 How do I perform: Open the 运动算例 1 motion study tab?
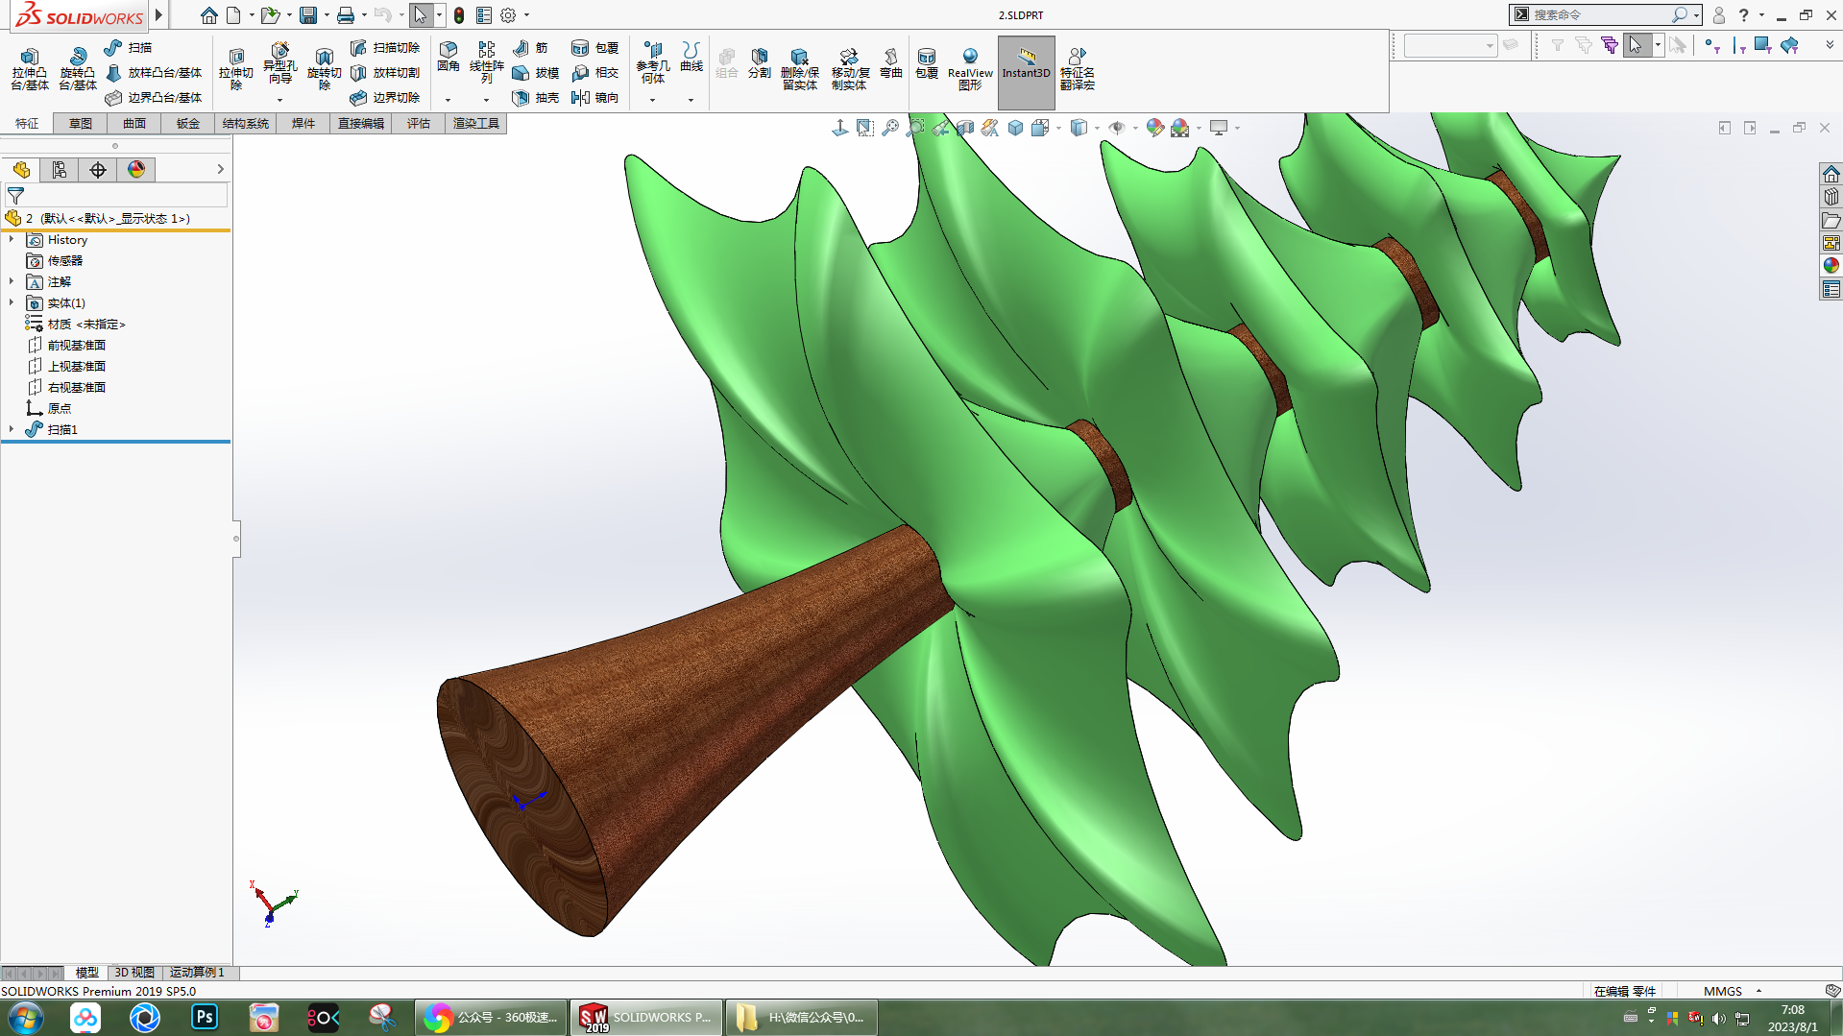pos(197,972)
